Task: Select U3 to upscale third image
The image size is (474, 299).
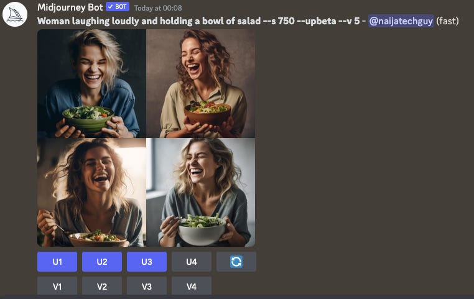Action: (147, 262)
